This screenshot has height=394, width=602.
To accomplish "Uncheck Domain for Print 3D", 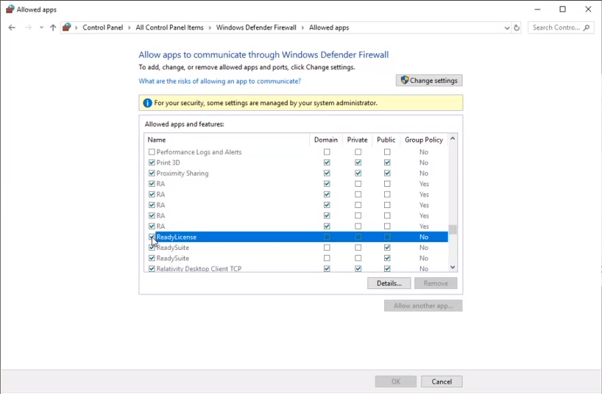I will pyautogui.click(x=327, y=162).
